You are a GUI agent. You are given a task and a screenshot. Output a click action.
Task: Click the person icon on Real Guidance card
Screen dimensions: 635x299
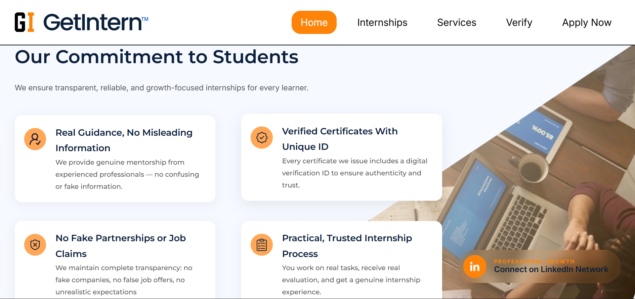(35, 139)
